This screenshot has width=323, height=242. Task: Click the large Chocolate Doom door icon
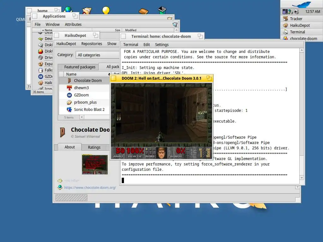[x=62, y=132]
